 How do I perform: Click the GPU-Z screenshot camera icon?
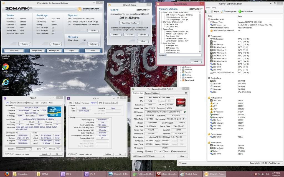[186, 93]
